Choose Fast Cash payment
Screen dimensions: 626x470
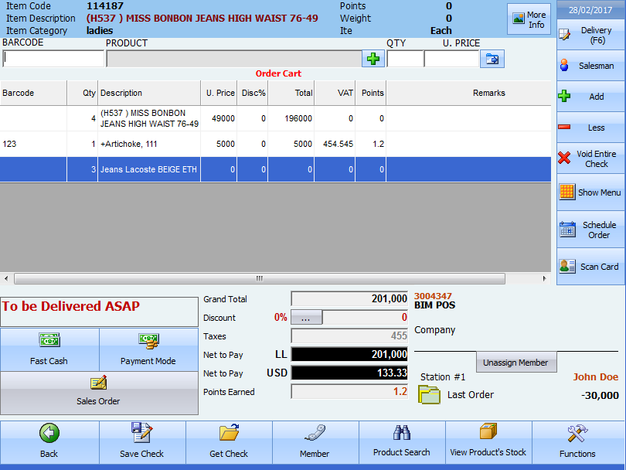(49, 350)
